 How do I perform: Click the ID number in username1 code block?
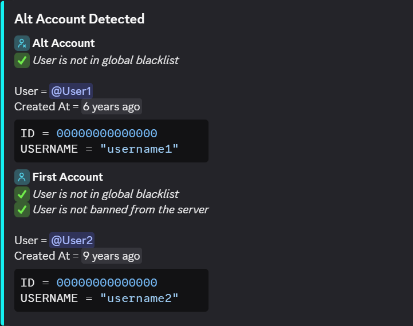(107, 133)
